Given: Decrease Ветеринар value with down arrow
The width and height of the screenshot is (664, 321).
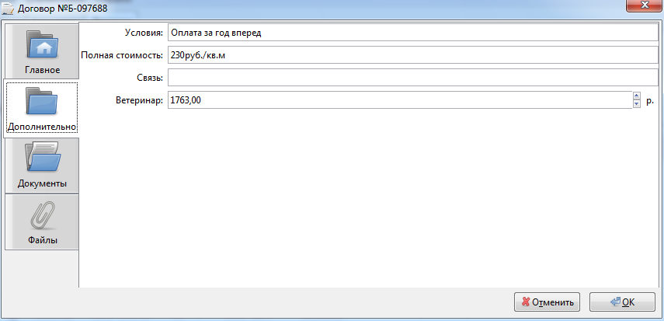Looking at the screenshot, I should coord(636,104).
